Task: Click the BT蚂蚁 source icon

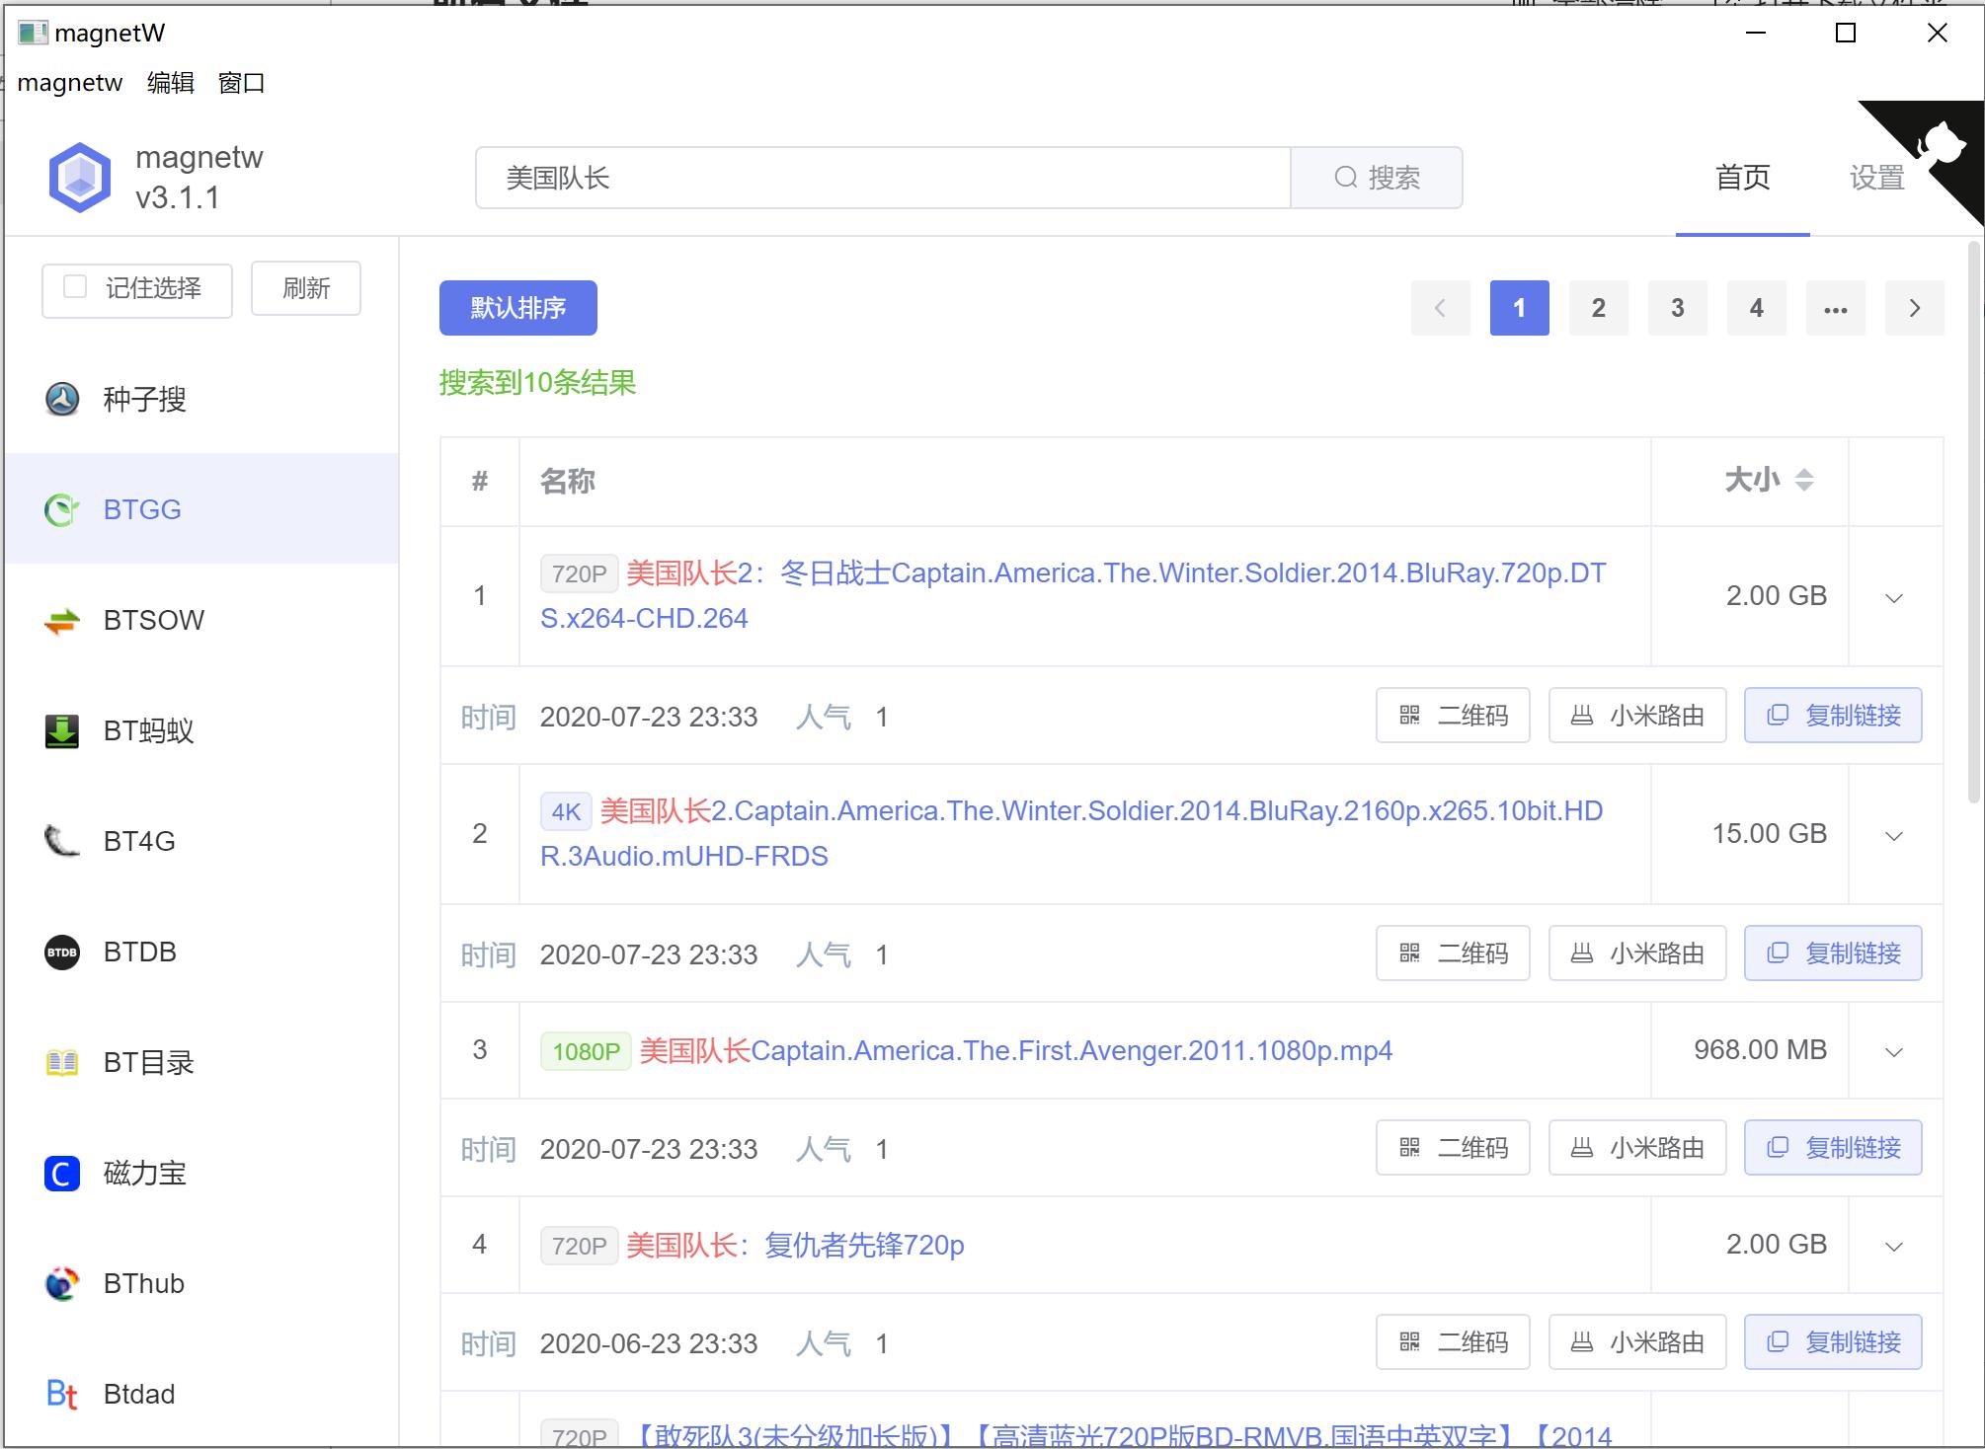Action: pos(62,730)
